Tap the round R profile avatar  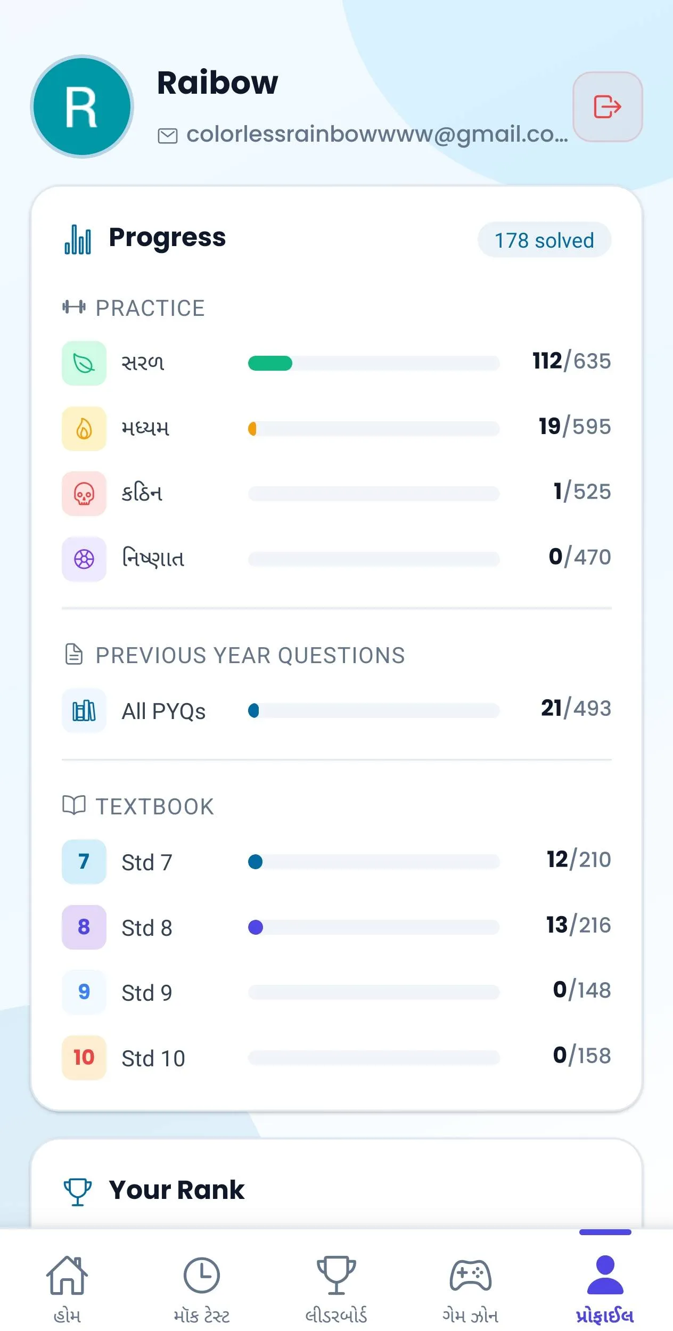[82, 107]
